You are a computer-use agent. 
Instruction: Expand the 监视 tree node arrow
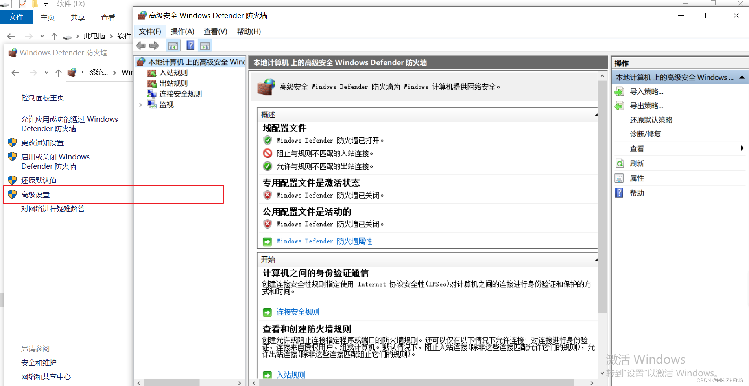tap(140, 105)
